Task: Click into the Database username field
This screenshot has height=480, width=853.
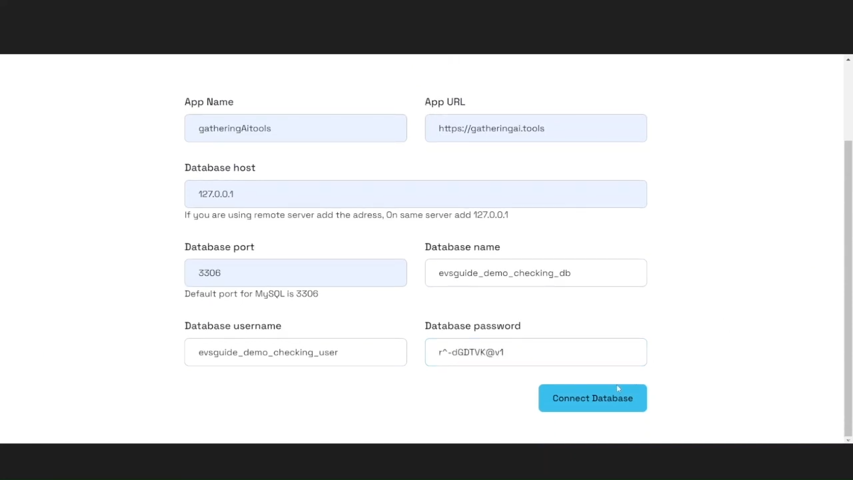Action: 295,352
